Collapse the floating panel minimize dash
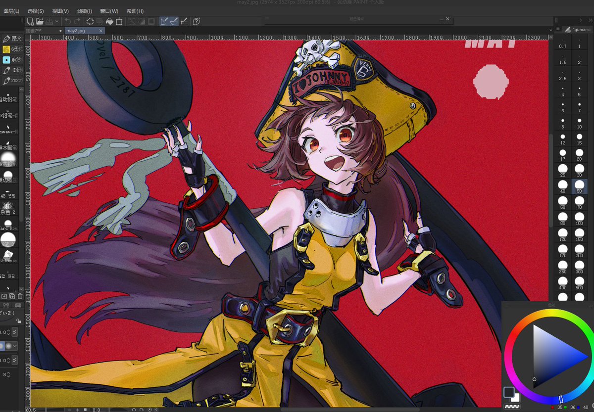This screenshot has height=412, width=594. click(442, 19)
